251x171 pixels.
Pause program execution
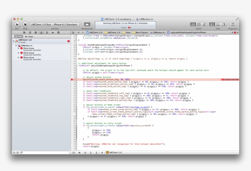point(79,153)
